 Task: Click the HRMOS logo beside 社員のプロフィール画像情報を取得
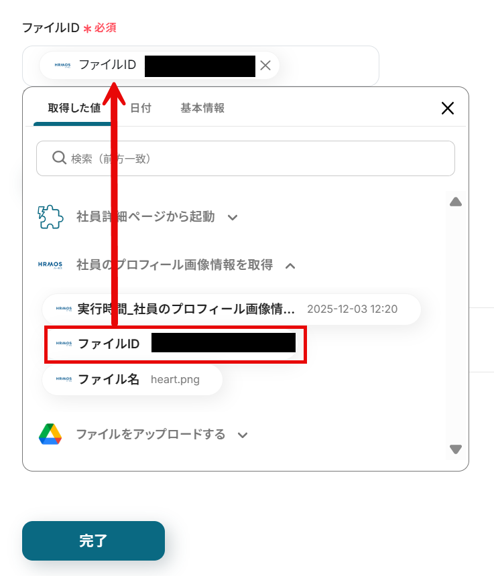pyautogui.click(x=50, y=265)
